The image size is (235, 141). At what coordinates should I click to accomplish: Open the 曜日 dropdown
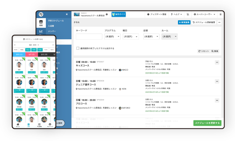pos(131,36)
